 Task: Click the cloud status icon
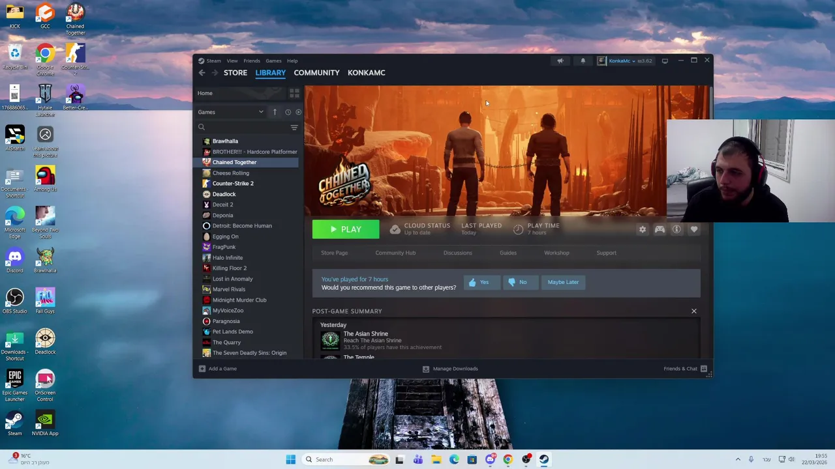(x=395, y=229)
